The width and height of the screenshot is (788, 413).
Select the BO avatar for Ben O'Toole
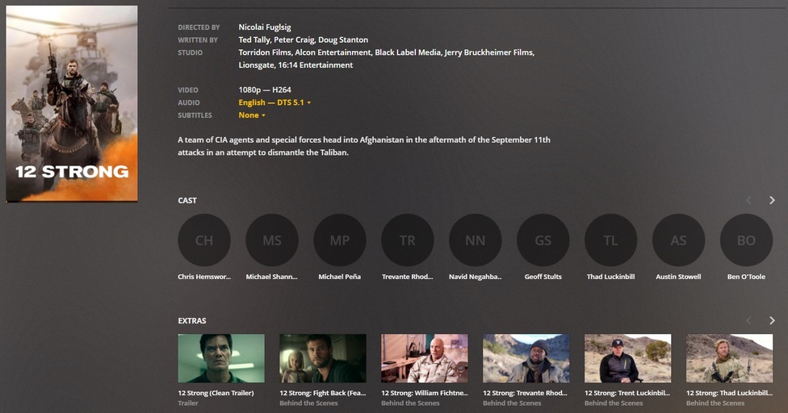pos(746,240)
